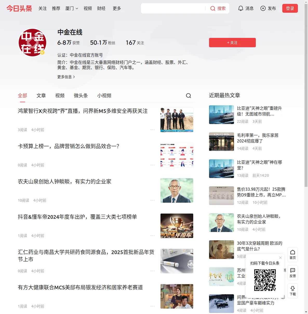Click feed thumbnail of 钟睒睒 portrait
The width and height of the screenshot is (308, 314).
(177, 190)
